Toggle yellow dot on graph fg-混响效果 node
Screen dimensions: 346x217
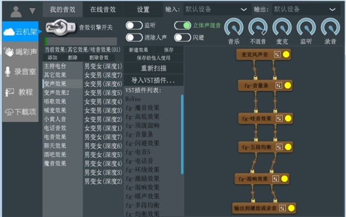284,179
